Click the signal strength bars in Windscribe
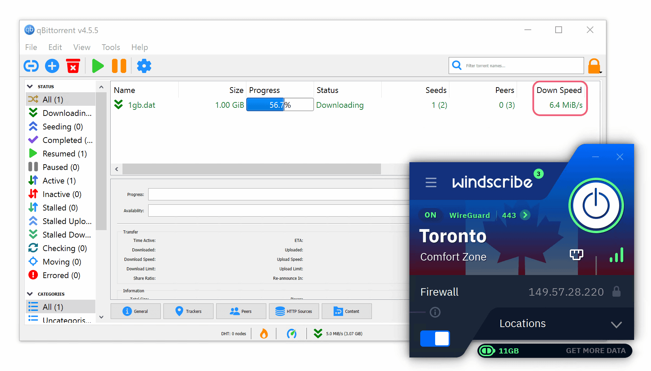Image resolution: width=651 pixels, height=371 pixels. pyautogui.click(x=616, y=255)
